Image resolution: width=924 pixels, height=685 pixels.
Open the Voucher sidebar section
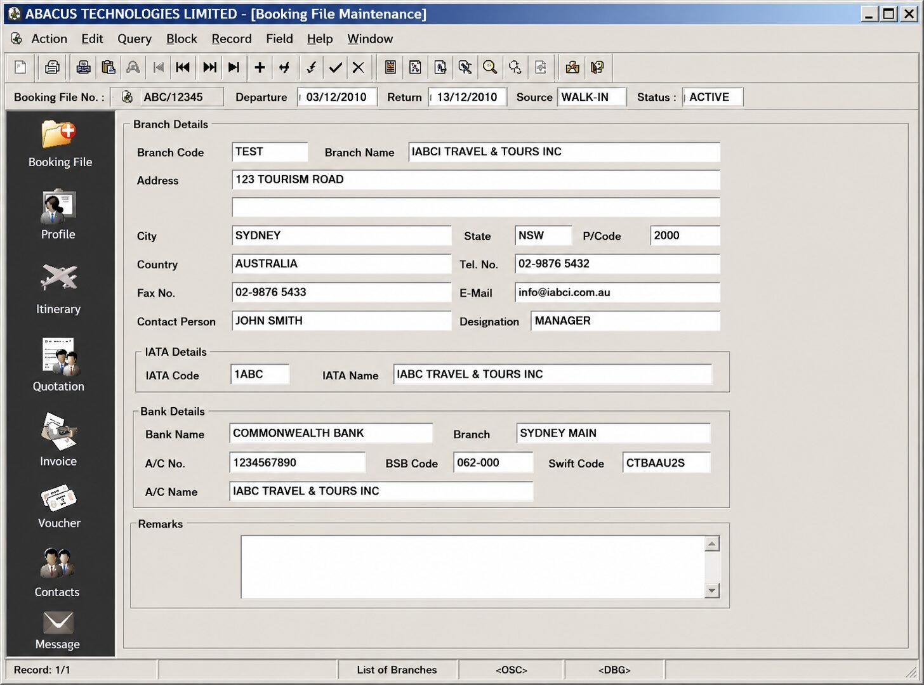pyautogui.click(x=59, y=507)
